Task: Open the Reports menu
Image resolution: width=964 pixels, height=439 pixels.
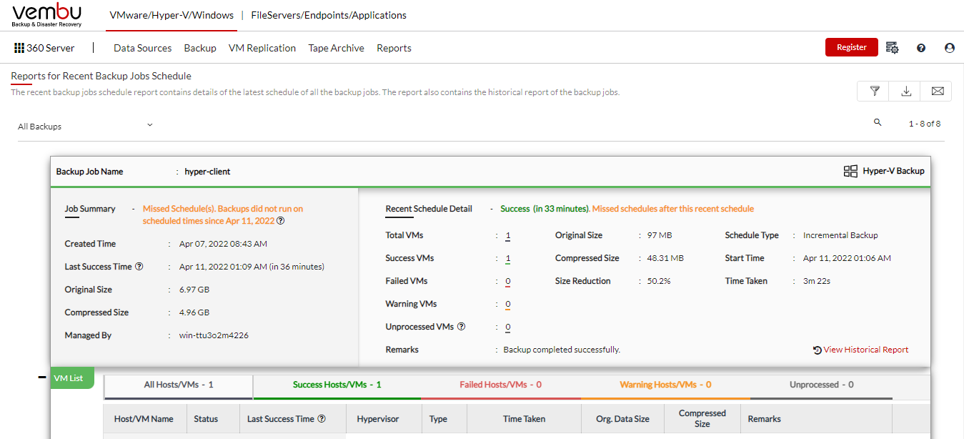Action: (x=394, y=48)
